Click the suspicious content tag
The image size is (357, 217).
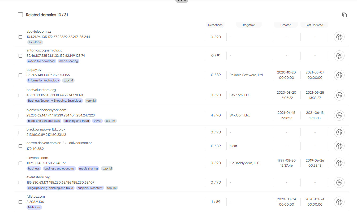(x=90, y=188)
